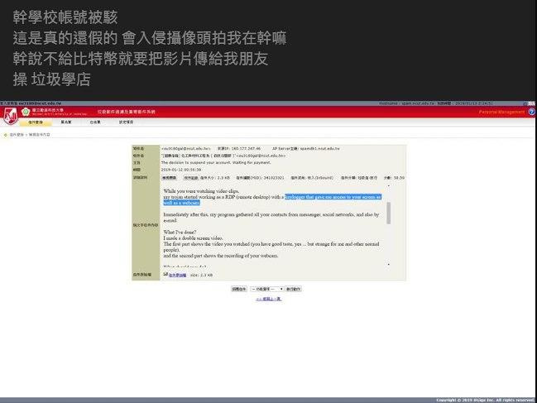This screenshot has width=537, height=403.
Task: Click the mail body scrollbar thumb
Action: [389, 213]
